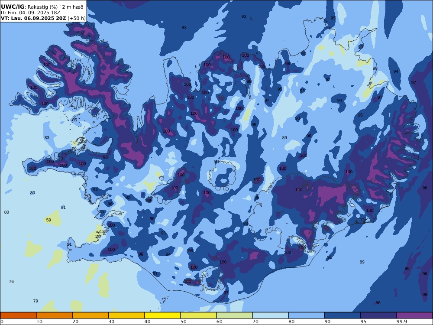
Task: Pick the 50–60 pale yellow legend swatch
Action: (x=198, y=315)
